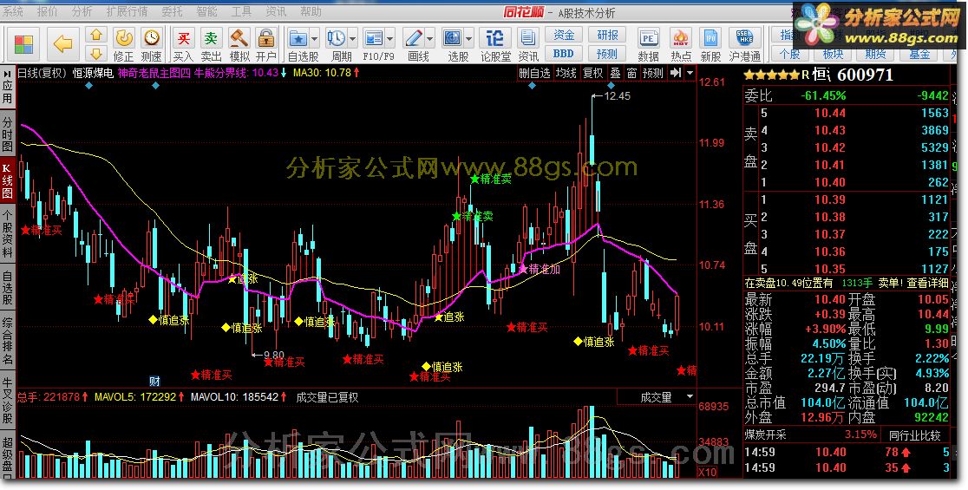Click the green 卖出 sell icon
Image resolution: width=968 pixels, height=490 pixels.
(211, 38)
